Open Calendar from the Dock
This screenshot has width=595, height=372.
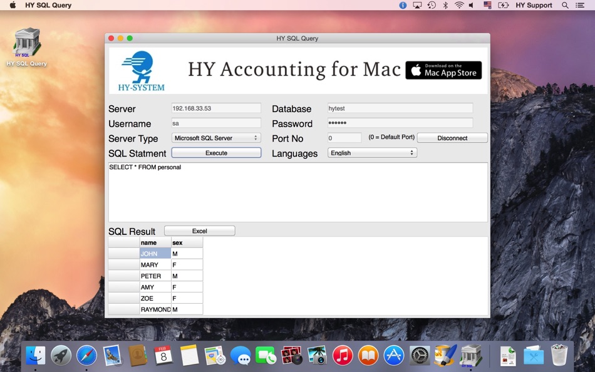(163, 356)
